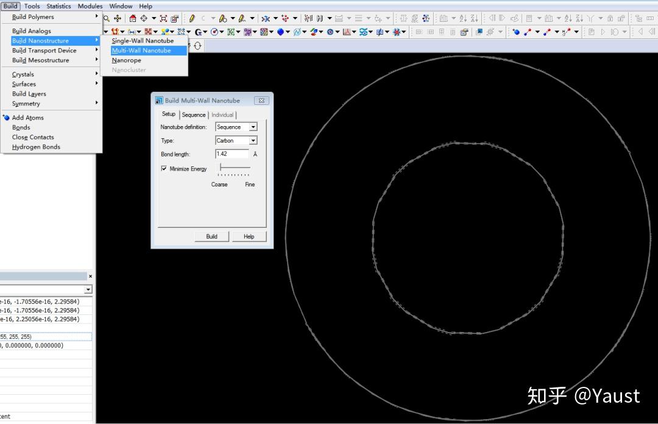Uncheck the Minimize Energy checkbox

click(x=164, y=169)
